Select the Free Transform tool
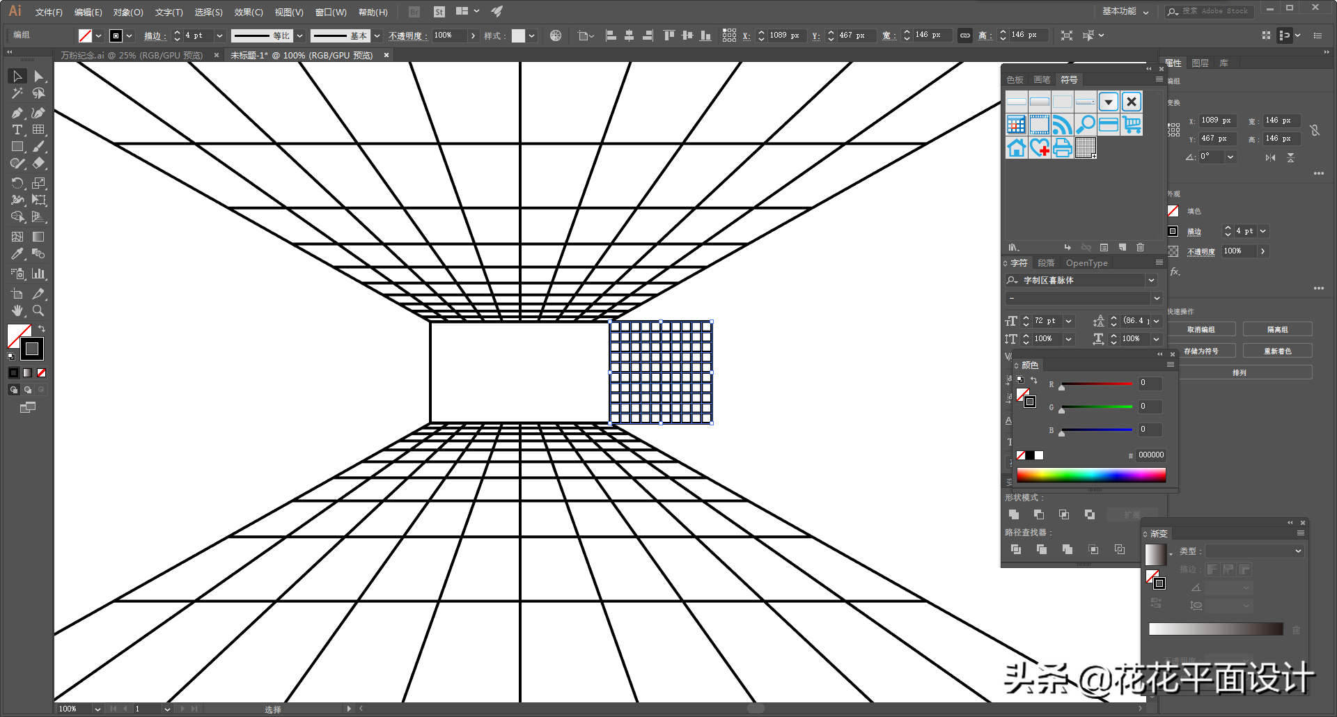 click(39, 200)
